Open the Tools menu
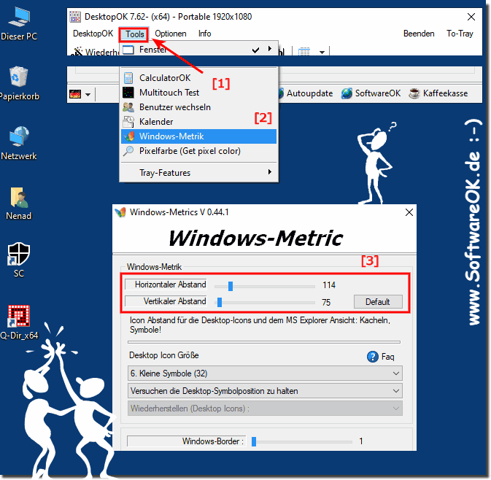Viewport: 491px width, 480px height. tap(135, 34)
